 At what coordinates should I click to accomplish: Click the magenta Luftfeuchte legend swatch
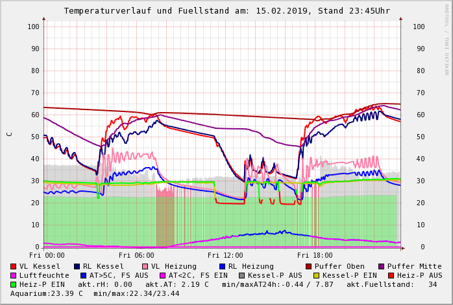(14, 275)
